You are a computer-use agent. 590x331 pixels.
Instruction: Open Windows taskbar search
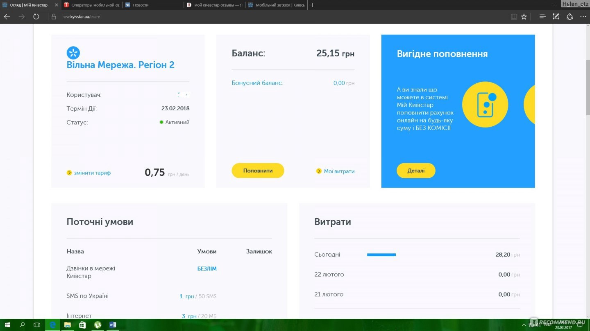pos(22,325)
